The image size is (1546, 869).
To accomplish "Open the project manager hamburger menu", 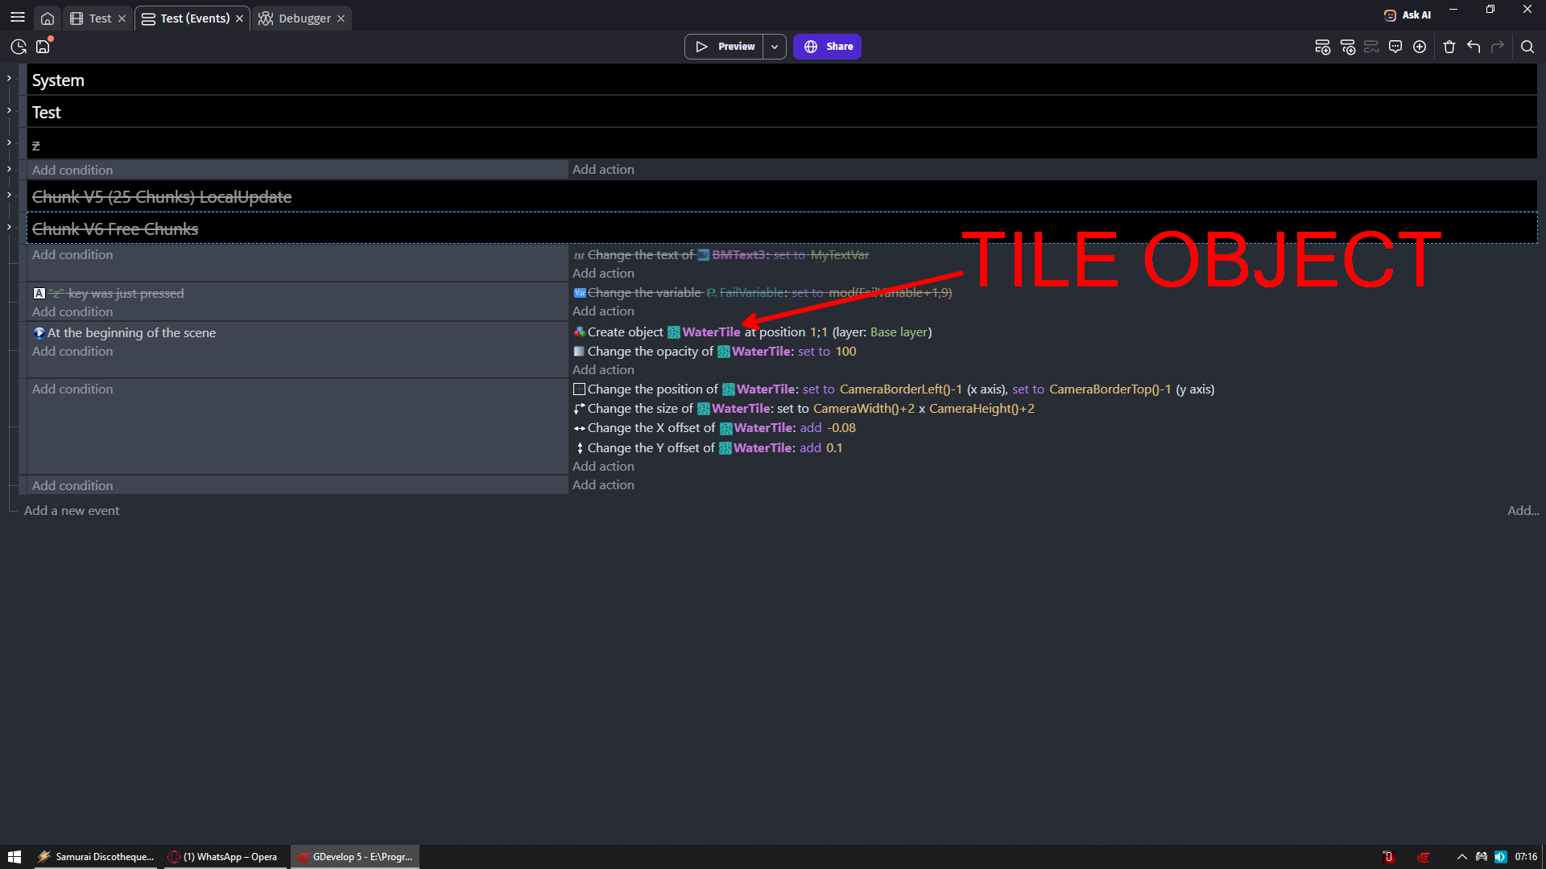I will click(17, 18).
